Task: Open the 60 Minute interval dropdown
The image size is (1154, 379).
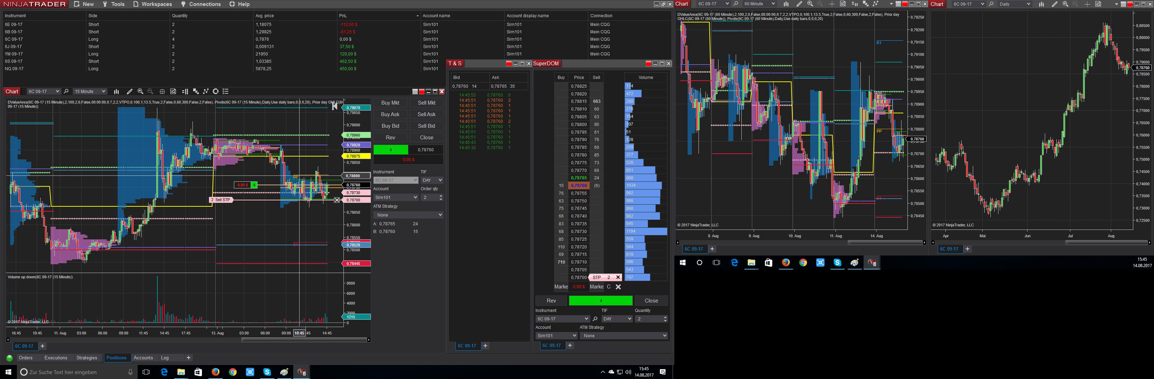Action: tap(759, 4)
